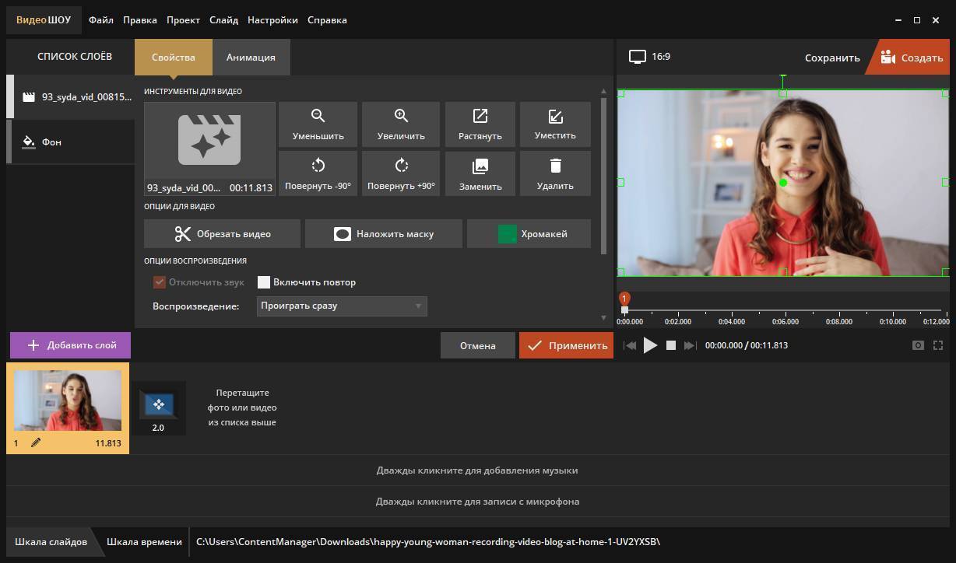Viewport: 956px width, 563px height.
Task: Select the Растянуть stretch tool
Action: [480, 117]
